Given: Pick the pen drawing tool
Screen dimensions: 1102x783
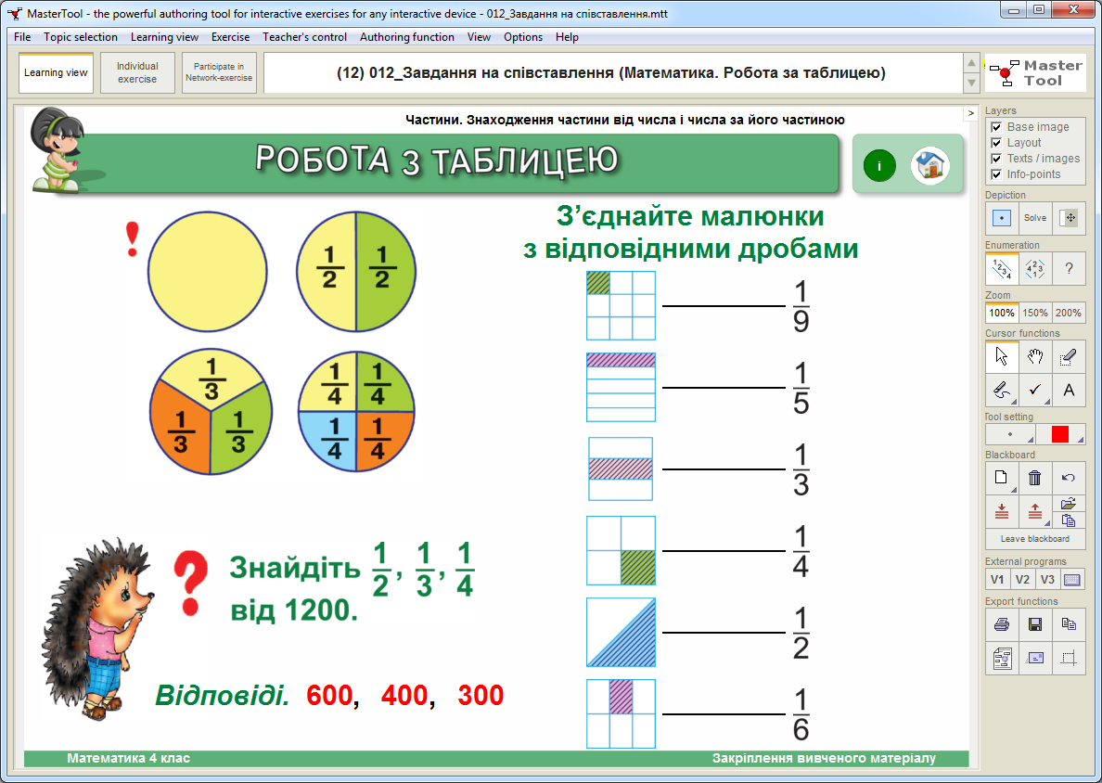Looking at the screenshot, I should tap(1002, 390).
